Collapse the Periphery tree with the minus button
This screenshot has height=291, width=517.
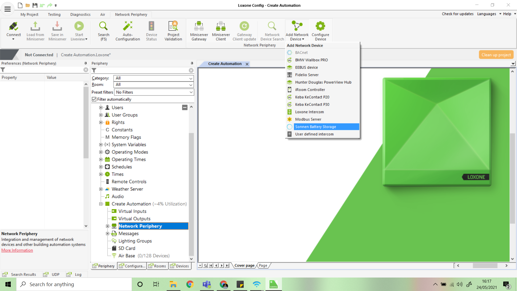click(185, 108)
